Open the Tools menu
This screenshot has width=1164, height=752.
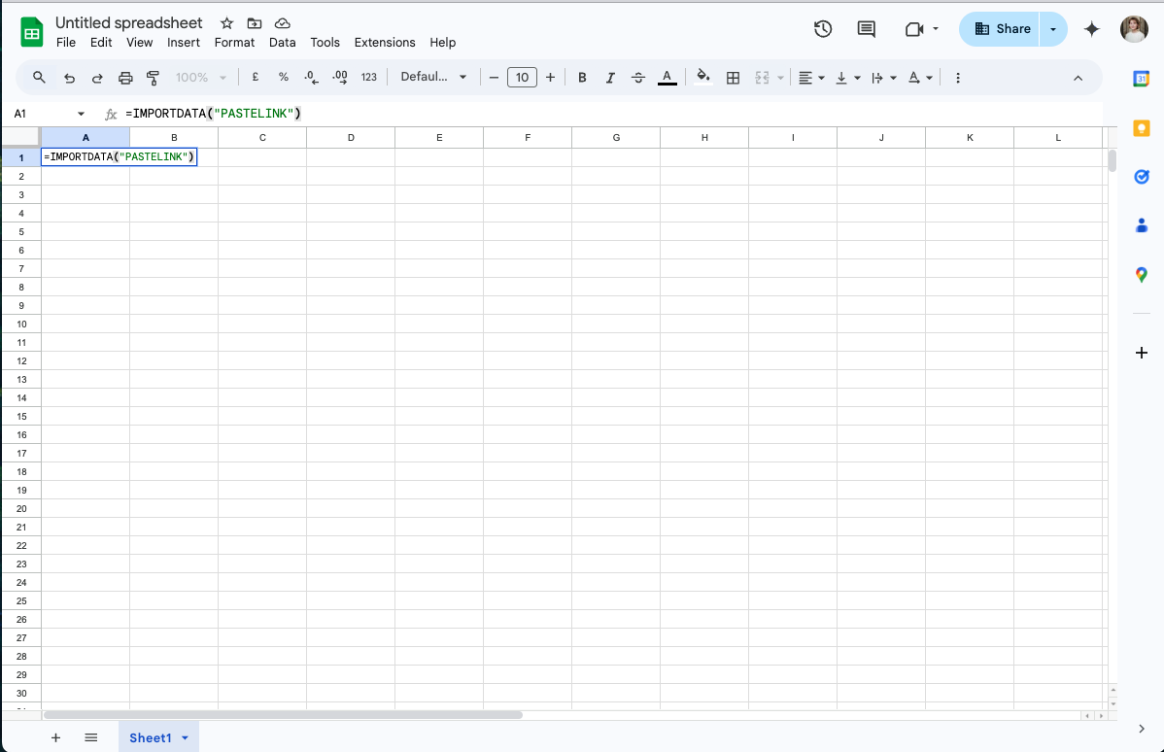tap(325, 43)
